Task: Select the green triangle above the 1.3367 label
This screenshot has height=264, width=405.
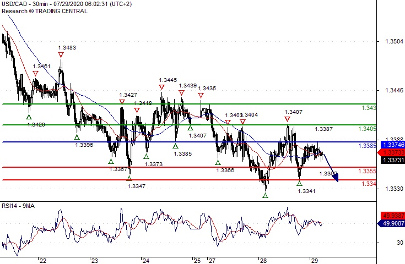Action: [x=111, y=161]
